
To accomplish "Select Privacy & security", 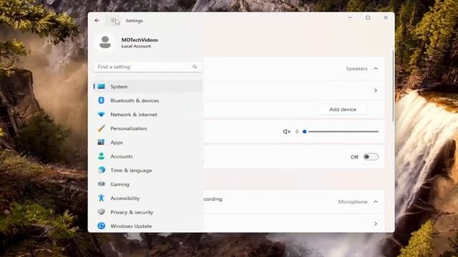I will pyautogui.click(x=148, y=212).
